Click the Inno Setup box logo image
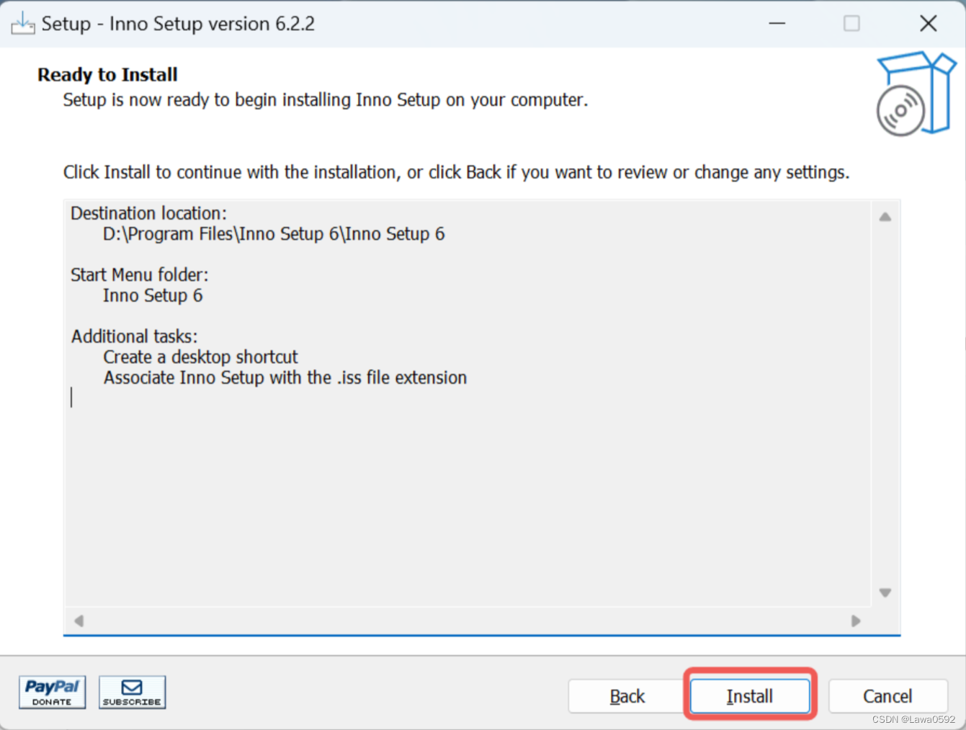 (x=914, y=93)
